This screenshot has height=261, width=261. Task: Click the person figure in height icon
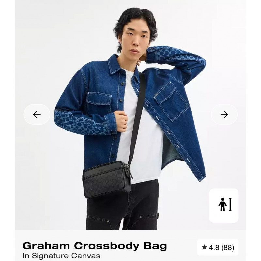click(223, 205)
